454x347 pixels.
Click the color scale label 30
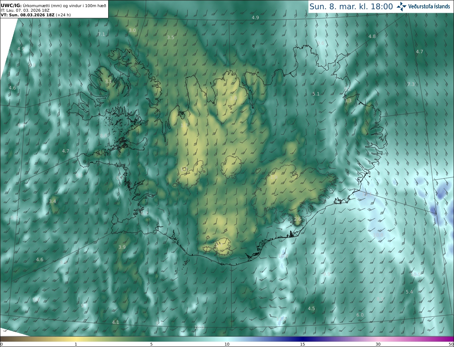[378, 344]
